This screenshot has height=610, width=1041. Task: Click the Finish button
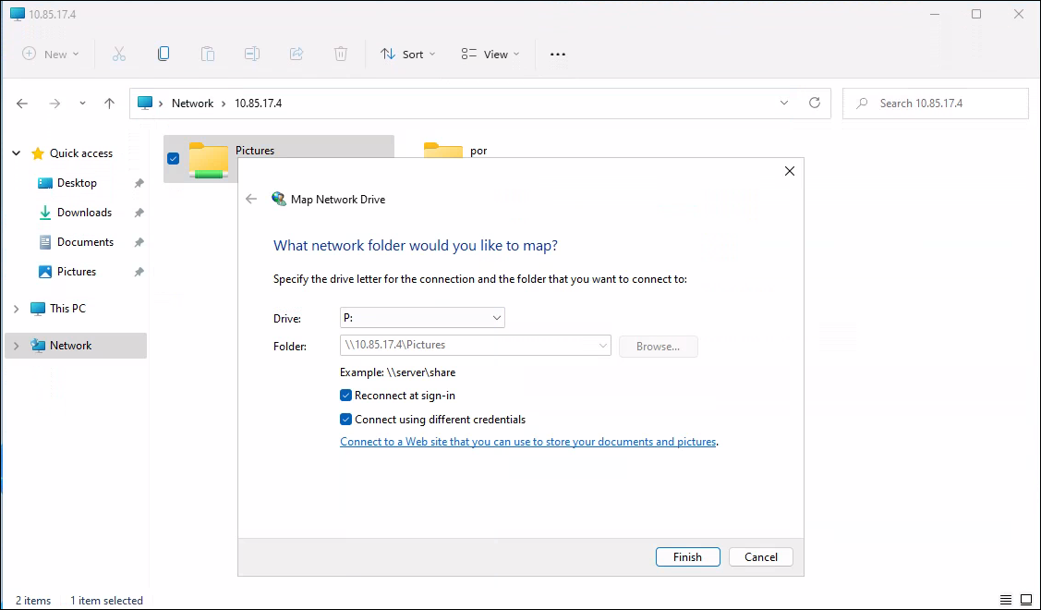click(687, 557)
